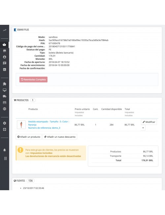Open the dashboard trend icon in sidebar
Image resolution: width=165 pixels, height=215 pixels.
(x=5, y=30)
